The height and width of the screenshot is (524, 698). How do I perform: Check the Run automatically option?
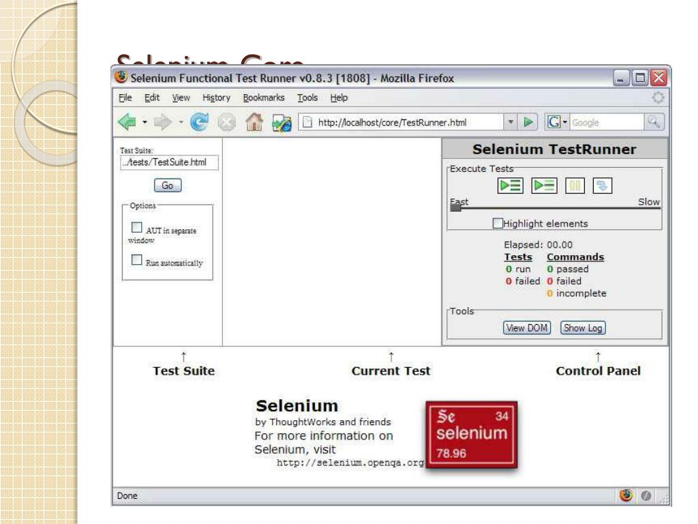136,259
